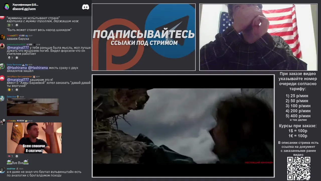Click the @marginal777 mention in JerryMacc's message

pyautogui.click(x=18, y=80)
